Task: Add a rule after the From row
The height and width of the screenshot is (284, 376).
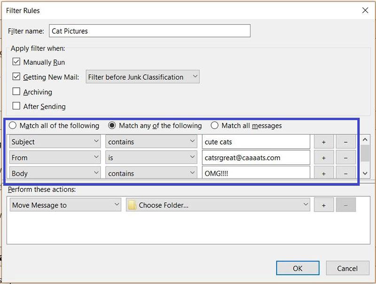Action: click(x=323, y=158)
